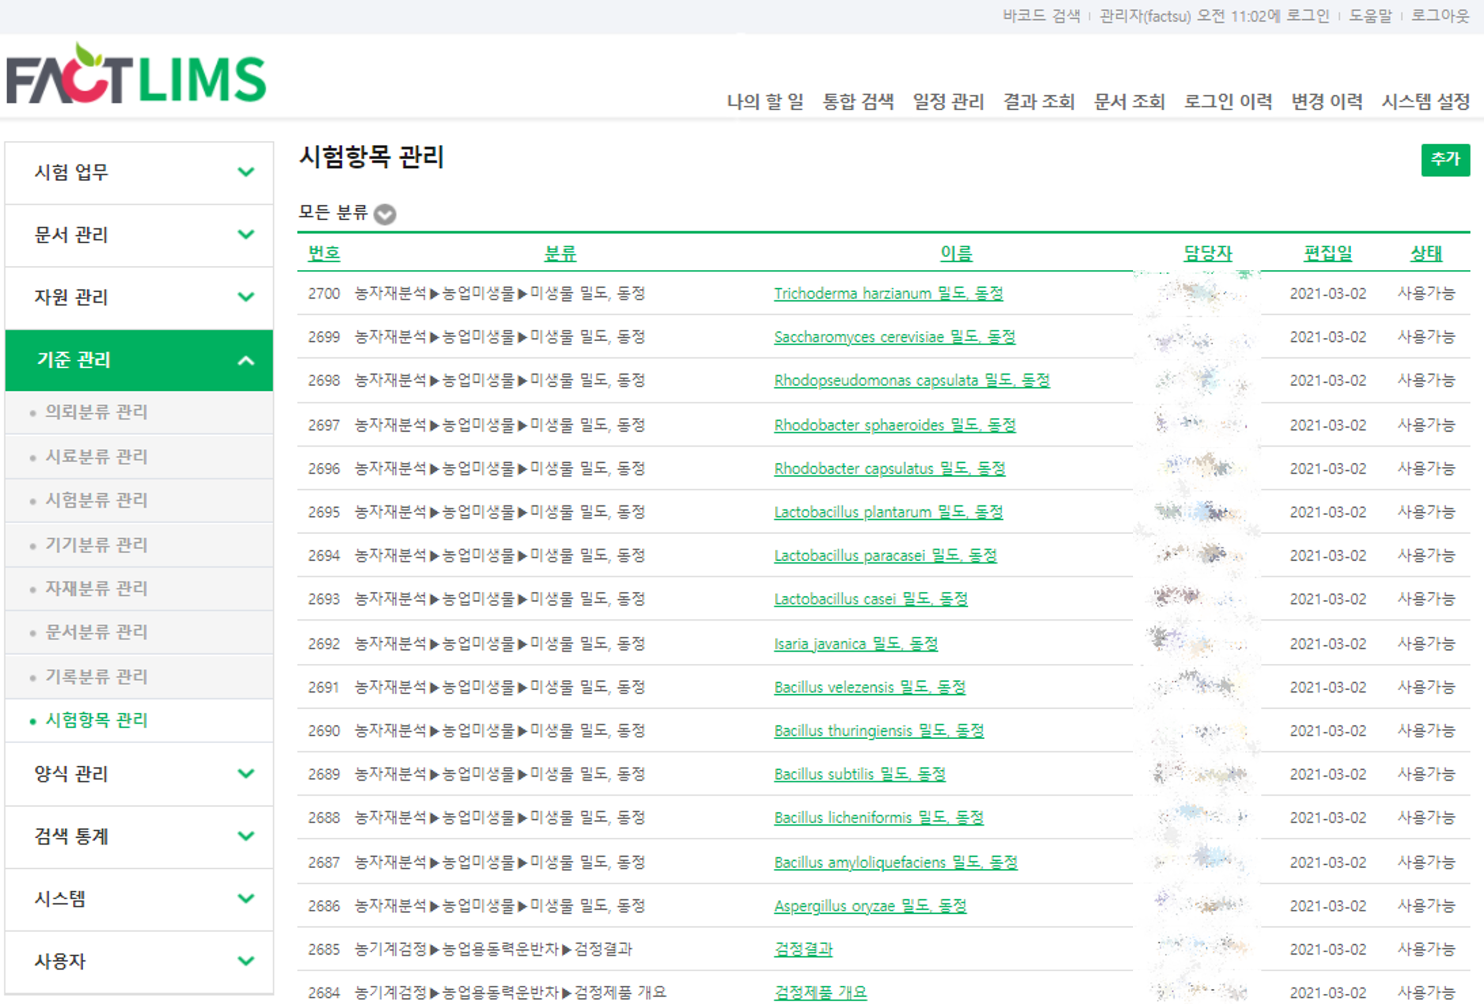
Task: Select 시험항목 관리 in the sidebar
Action: click(x=96, y=720)
